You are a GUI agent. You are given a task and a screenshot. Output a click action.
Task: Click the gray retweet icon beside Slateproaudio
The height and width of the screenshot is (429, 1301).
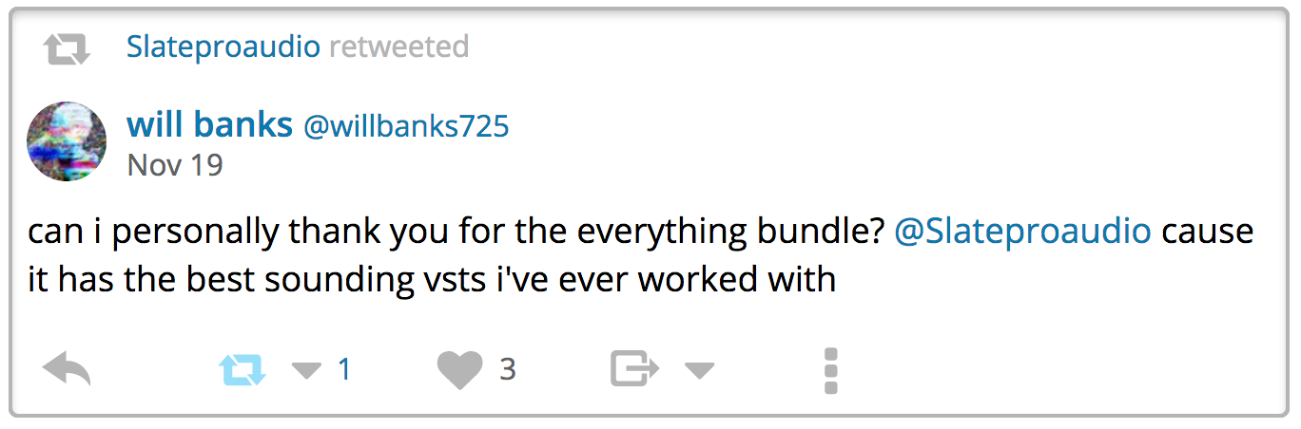click(67, 47)
